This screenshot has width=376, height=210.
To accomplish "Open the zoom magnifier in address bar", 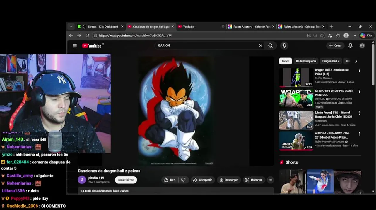I will point(315,36).
